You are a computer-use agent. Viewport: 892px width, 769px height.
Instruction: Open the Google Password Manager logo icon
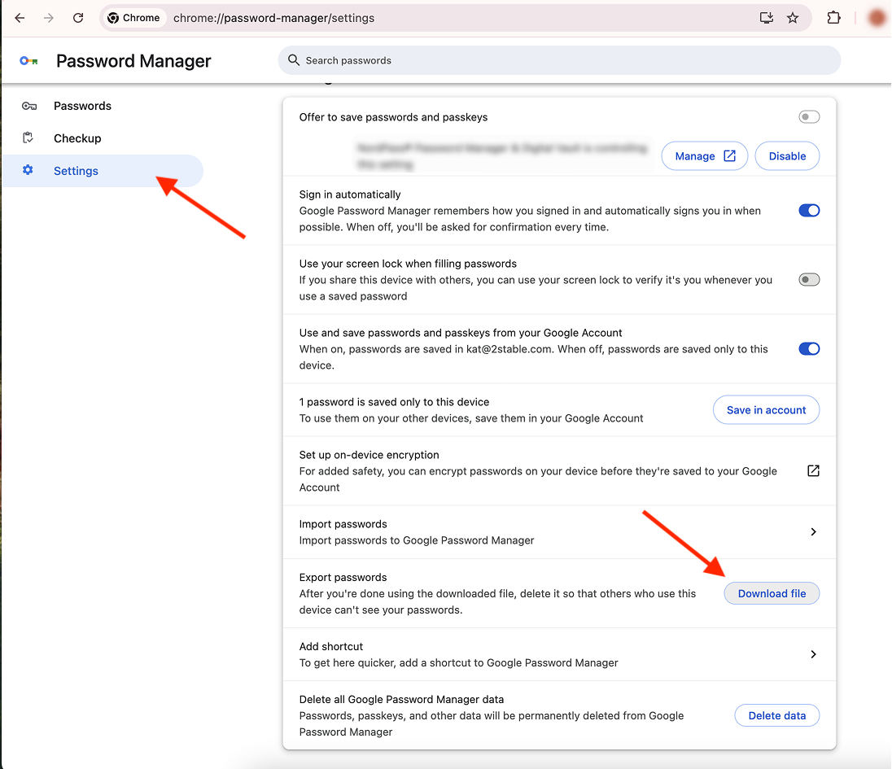click(x=28, y=60)
